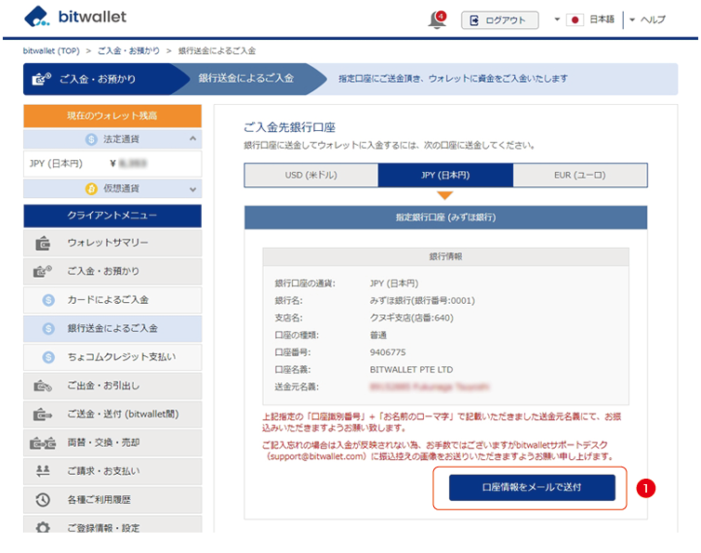Click the bitcoin icon beside 仮想通貨

91,189
